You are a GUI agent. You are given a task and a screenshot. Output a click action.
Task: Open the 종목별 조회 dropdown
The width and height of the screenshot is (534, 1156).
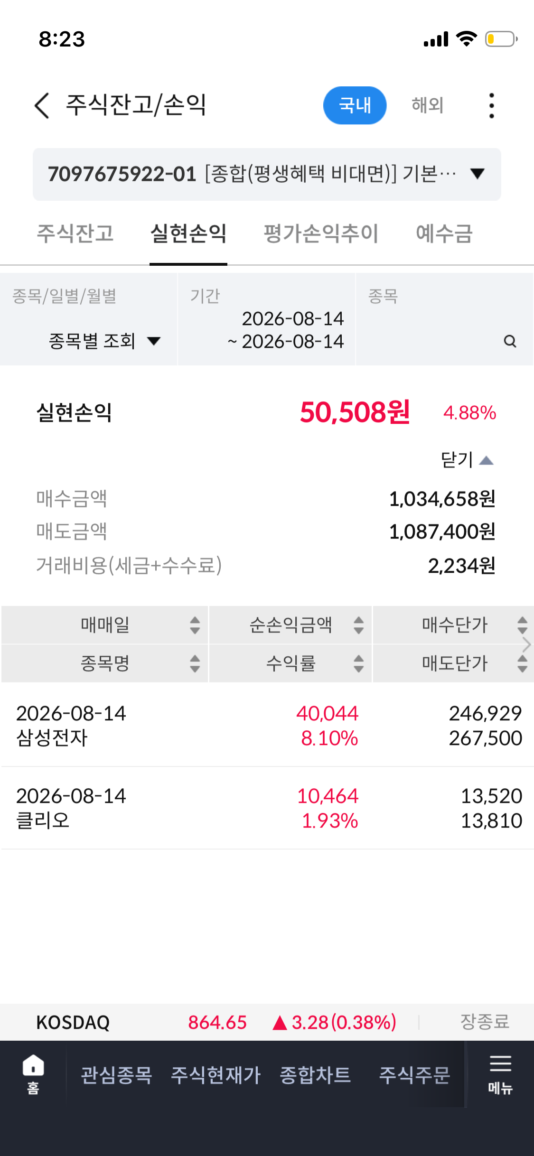(x=104, y=341)
